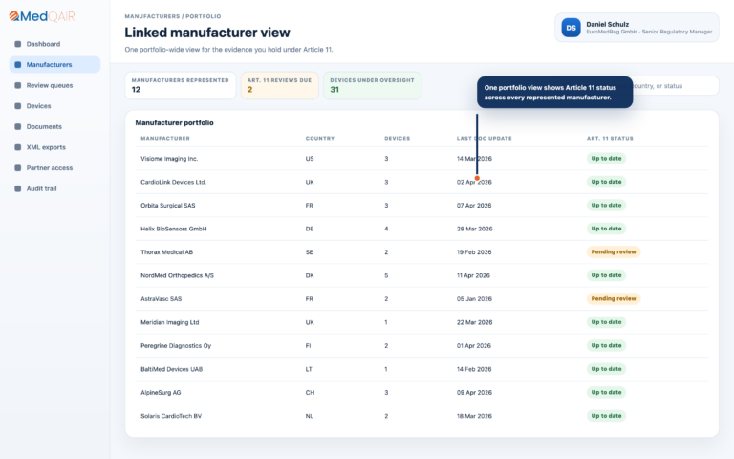Click AstraVasc SAS Pending review badge
734x459 pixels.
(614, 298)
